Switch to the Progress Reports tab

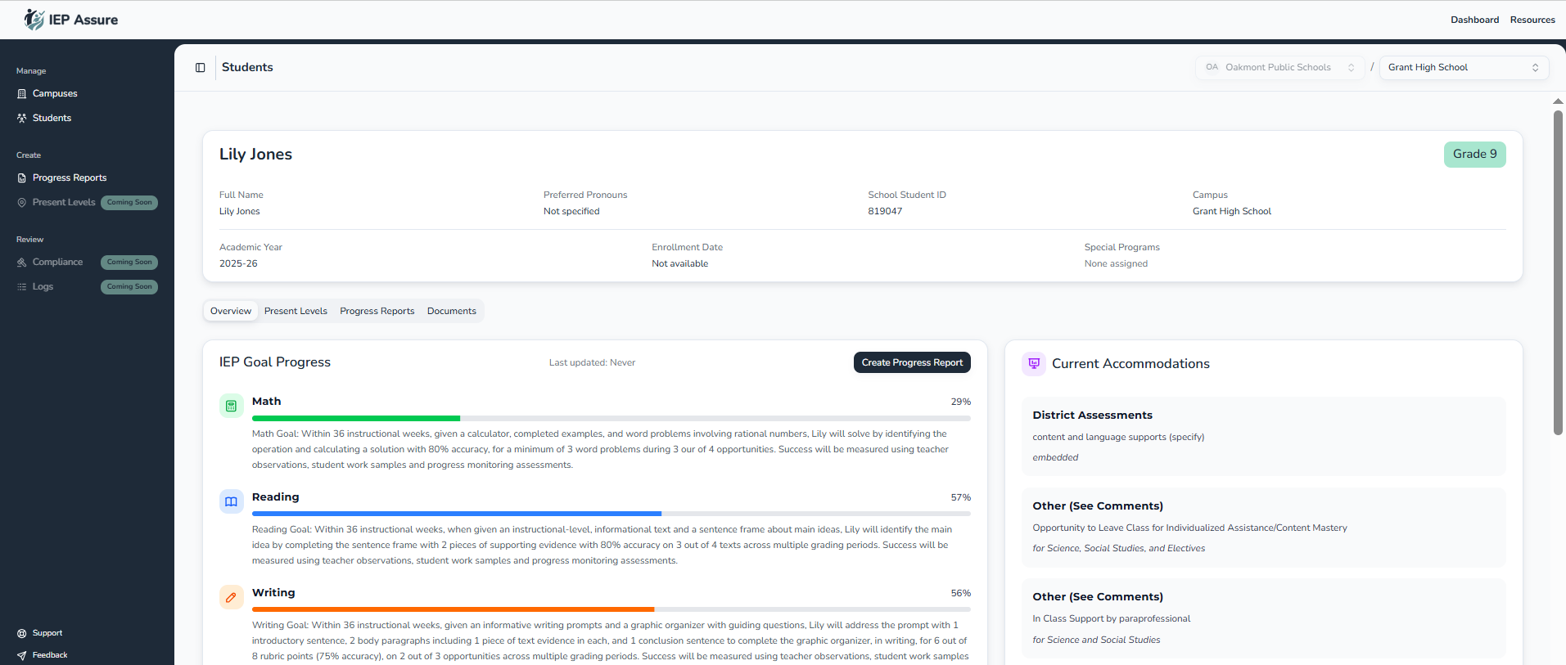pyautogui.click(x=377, y=311)
